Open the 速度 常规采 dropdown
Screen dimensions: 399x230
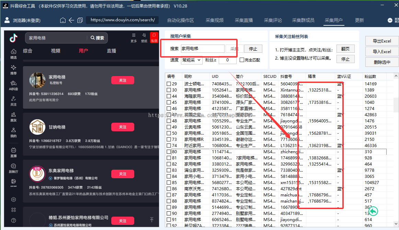pos(192,60)
